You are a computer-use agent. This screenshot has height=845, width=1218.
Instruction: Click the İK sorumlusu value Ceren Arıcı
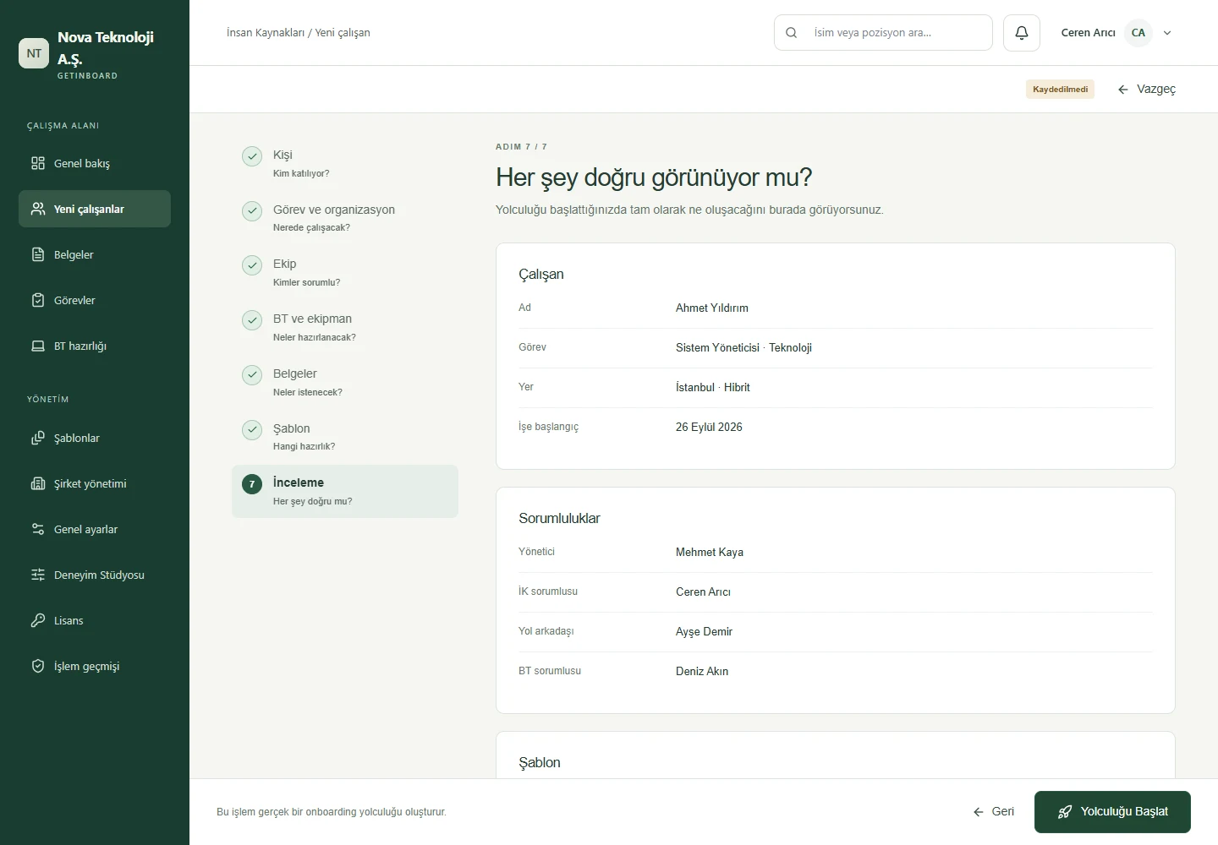[x=703, y=592]
